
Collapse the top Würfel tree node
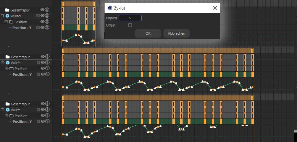(2, 16)
